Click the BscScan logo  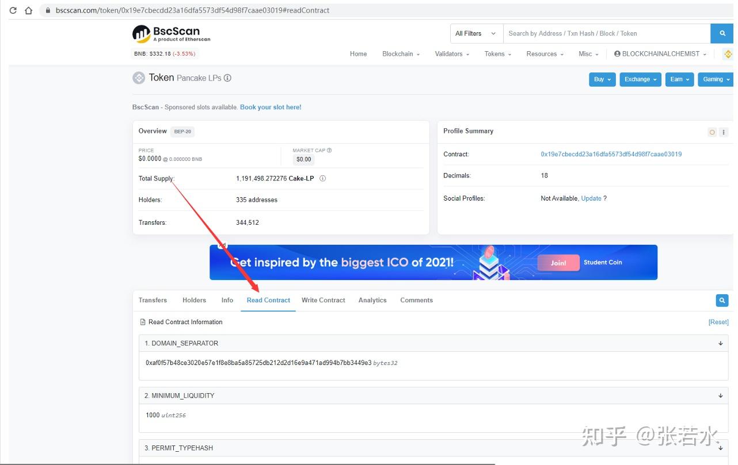coord(171,34)
